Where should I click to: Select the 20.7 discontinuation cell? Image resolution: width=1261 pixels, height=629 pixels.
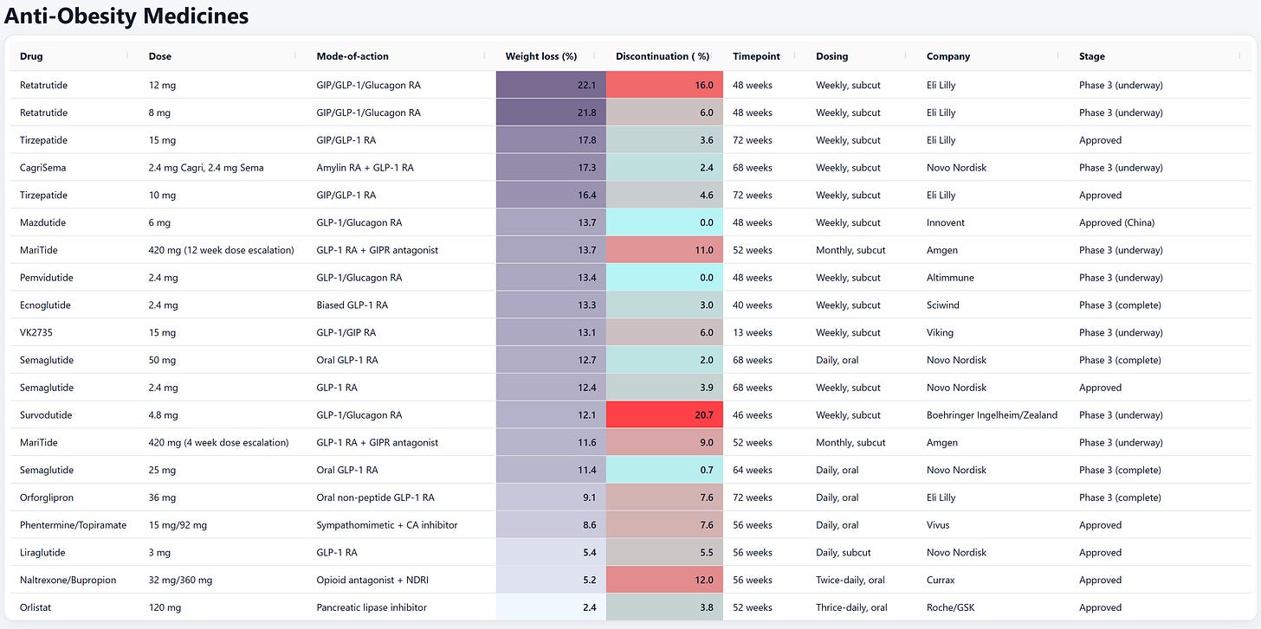664,415
